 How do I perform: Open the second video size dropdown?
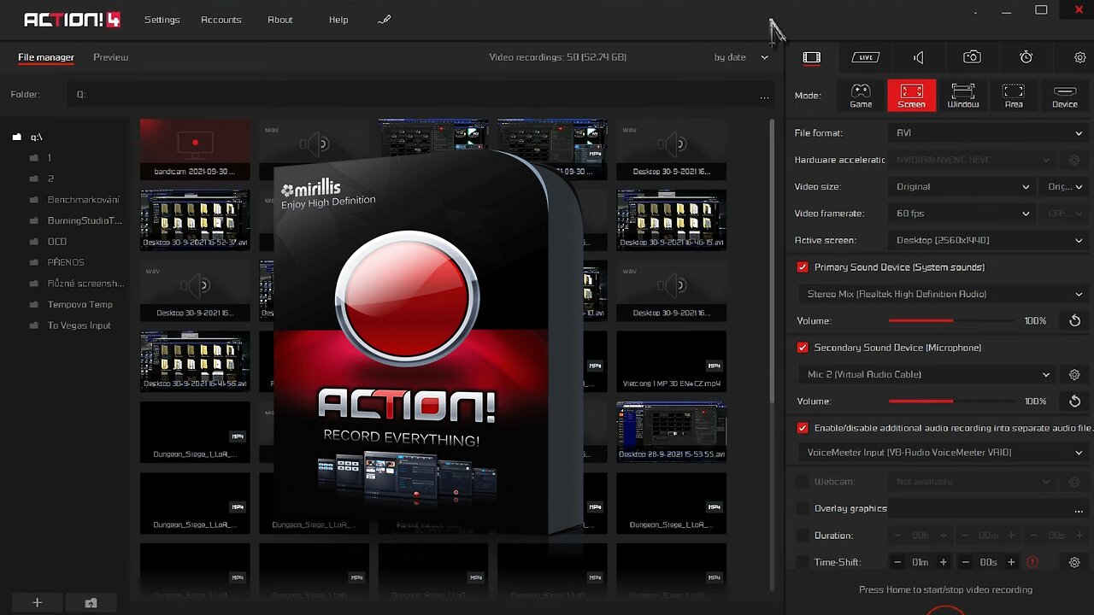tap(1065, 186)
